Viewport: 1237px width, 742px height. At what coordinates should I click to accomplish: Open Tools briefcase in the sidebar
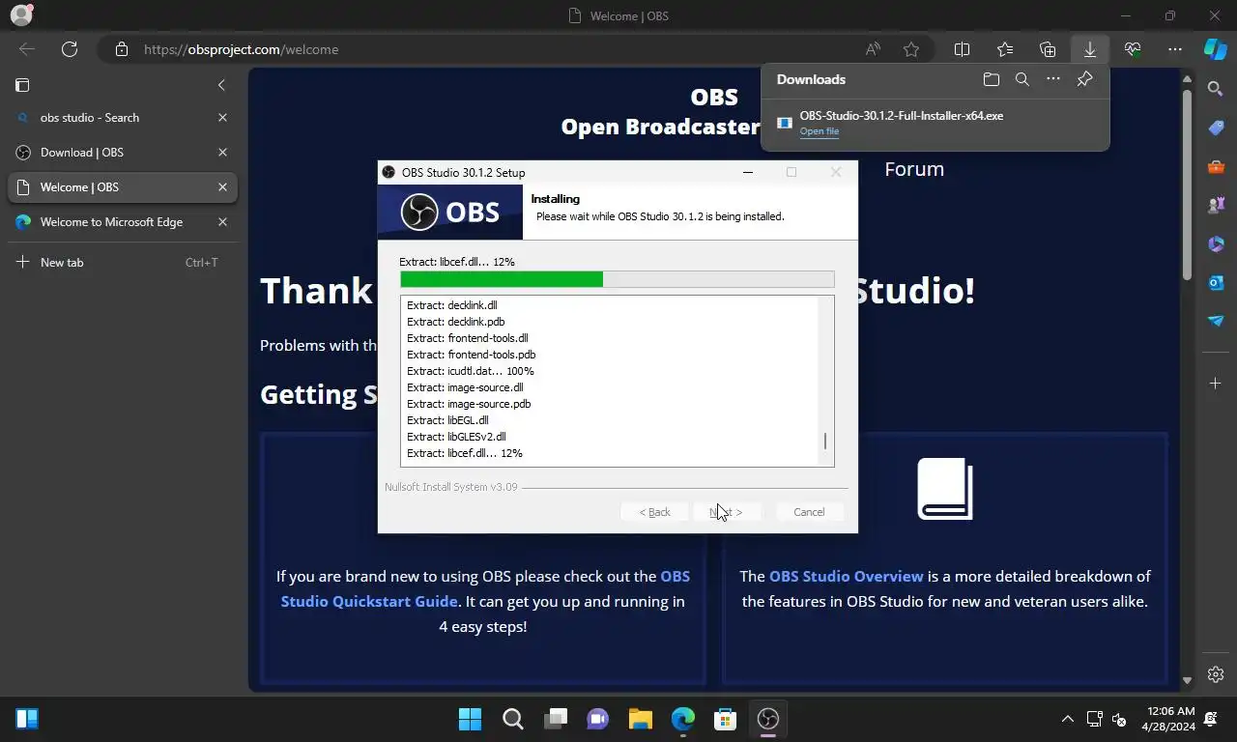(1216, 166)
